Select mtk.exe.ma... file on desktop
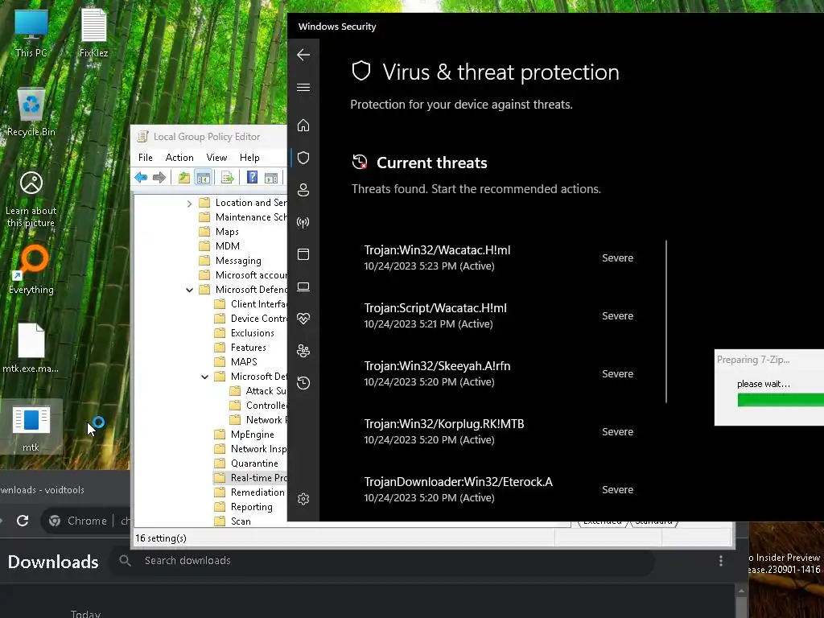 tap(31, 348)
